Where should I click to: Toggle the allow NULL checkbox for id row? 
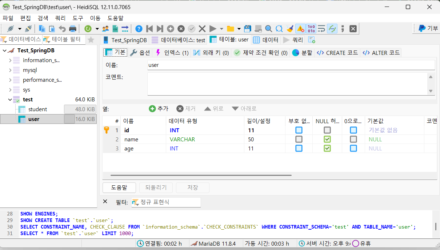pyautogui.click(x=327, y=130)
